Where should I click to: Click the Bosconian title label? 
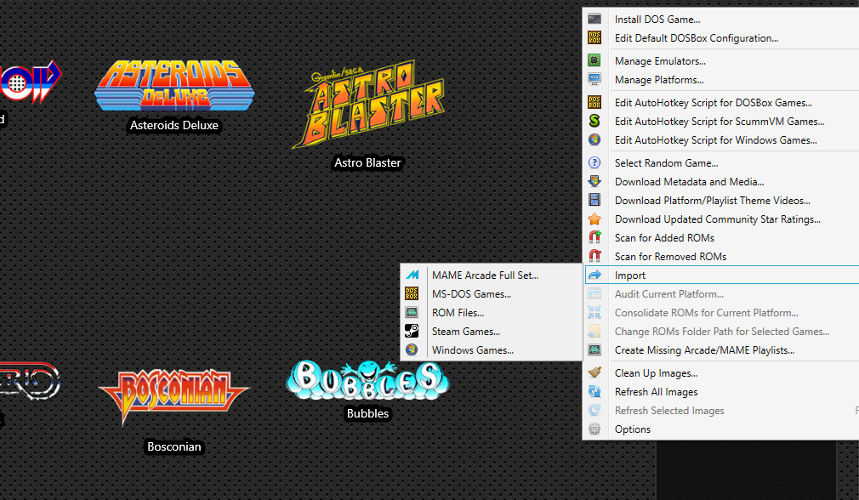point(174,447)
